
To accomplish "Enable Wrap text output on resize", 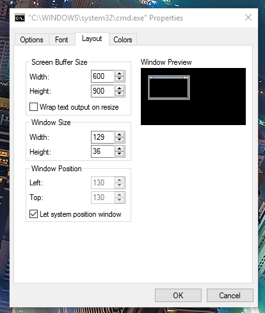I will [x=33, y=106].
